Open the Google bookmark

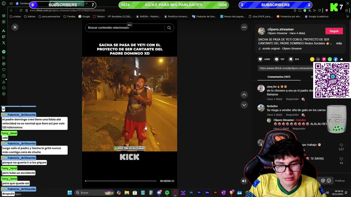[84, 16]
